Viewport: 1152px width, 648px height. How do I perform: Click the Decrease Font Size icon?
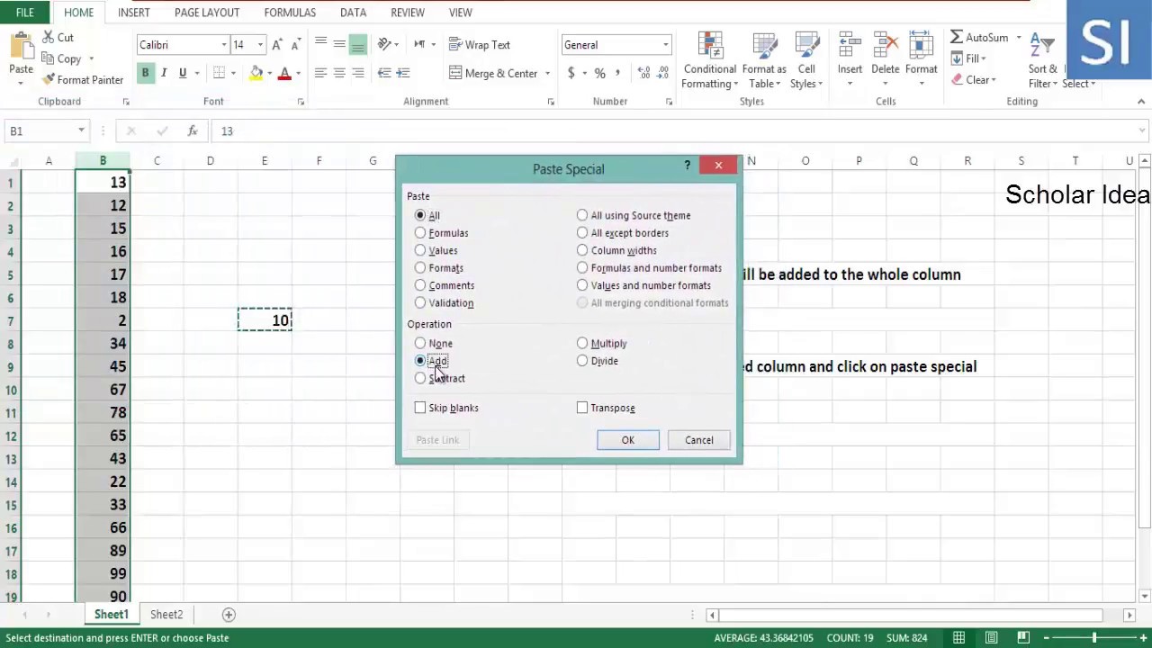[296, 45]
